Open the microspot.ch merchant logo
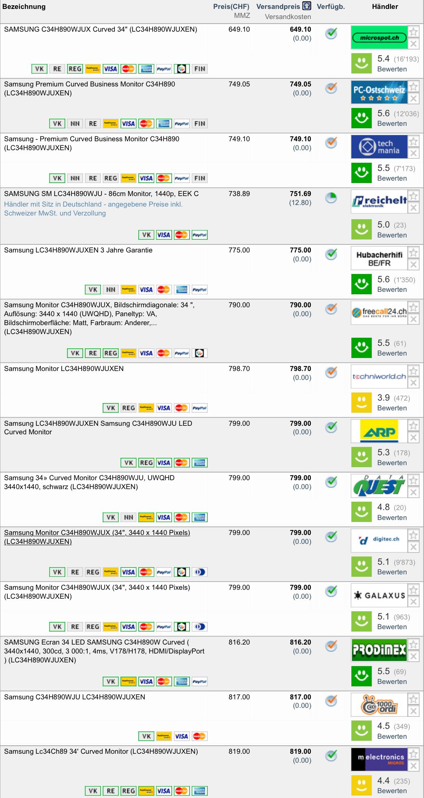This screenshot has height=798, width=424. (379, 37)
